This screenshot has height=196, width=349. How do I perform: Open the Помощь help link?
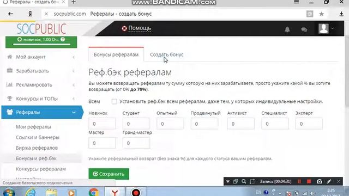tap(136, 28)
